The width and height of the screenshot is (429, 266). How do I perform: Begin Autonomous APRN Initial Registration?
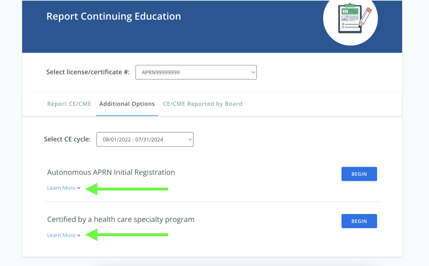click(x=359, y=174)
